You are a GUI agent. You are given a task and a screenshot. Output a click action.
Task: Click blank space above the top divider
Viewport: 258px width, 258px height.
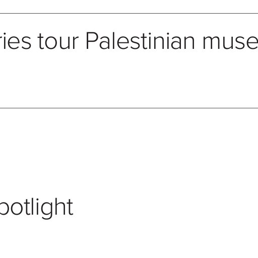tap(129, 6)
